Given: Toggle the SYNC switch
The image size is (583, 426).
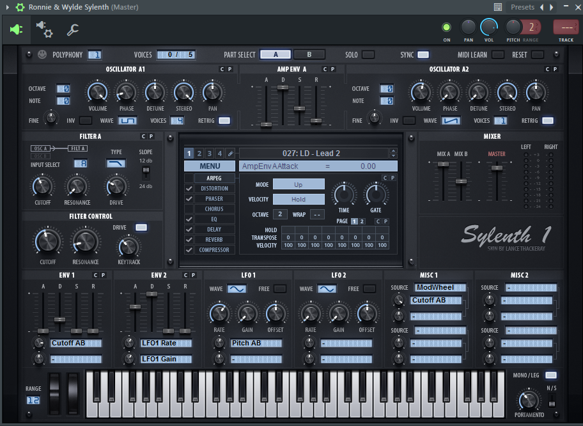Looking at the screenshot, I should 423,55.
